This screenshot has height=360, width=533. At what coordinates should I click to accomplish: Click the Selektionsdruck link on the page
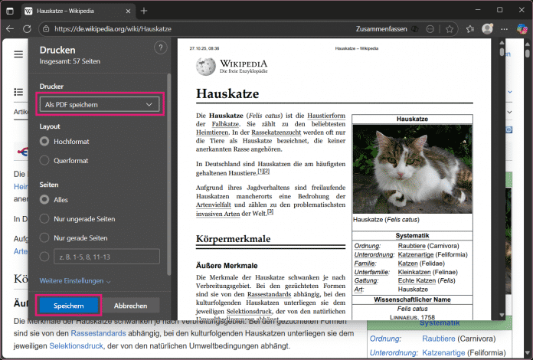click(76, 346)
